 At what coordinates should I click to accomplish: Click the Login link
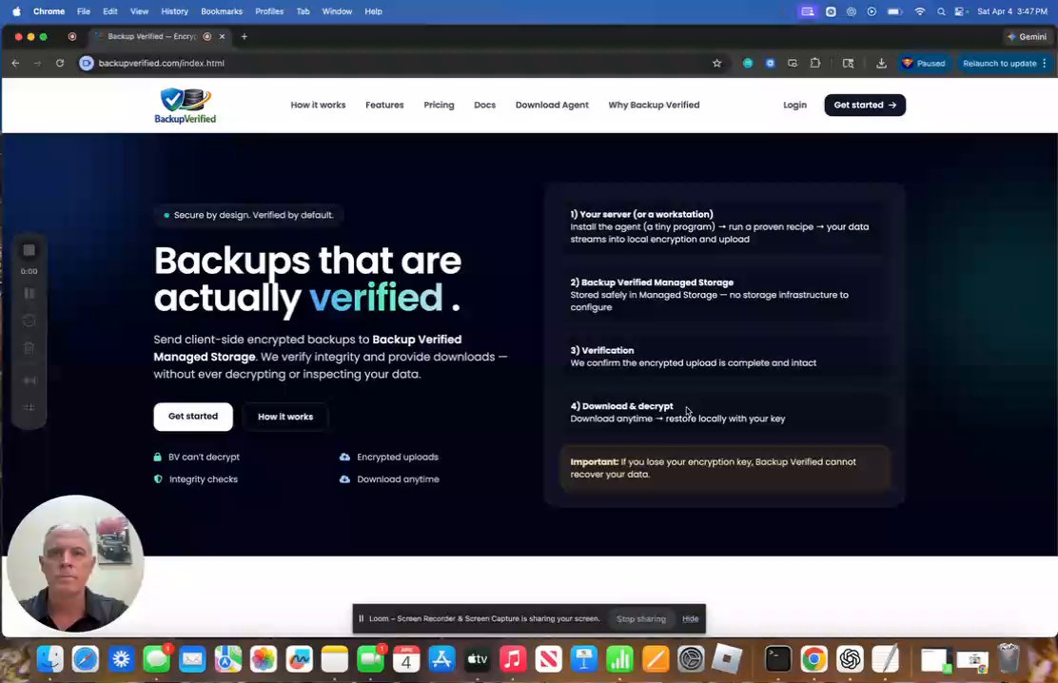point(794,105)
